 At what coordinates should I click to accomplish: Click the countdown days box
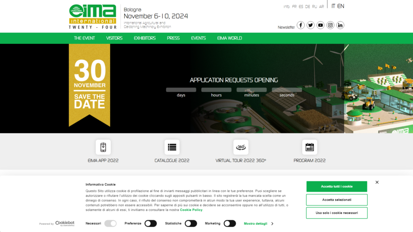[181, 90]
